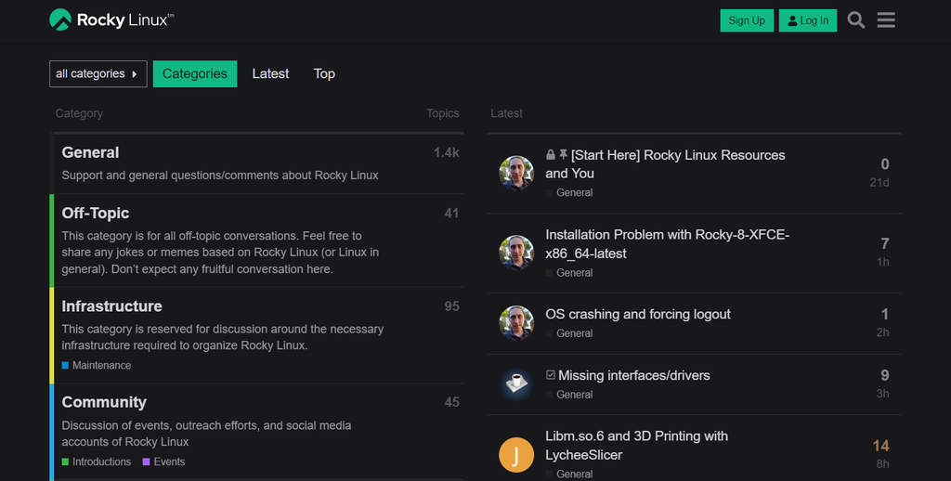Screen dimensions: 951x481
Task: Switch to the Top tab
Action: click(324, 74)
